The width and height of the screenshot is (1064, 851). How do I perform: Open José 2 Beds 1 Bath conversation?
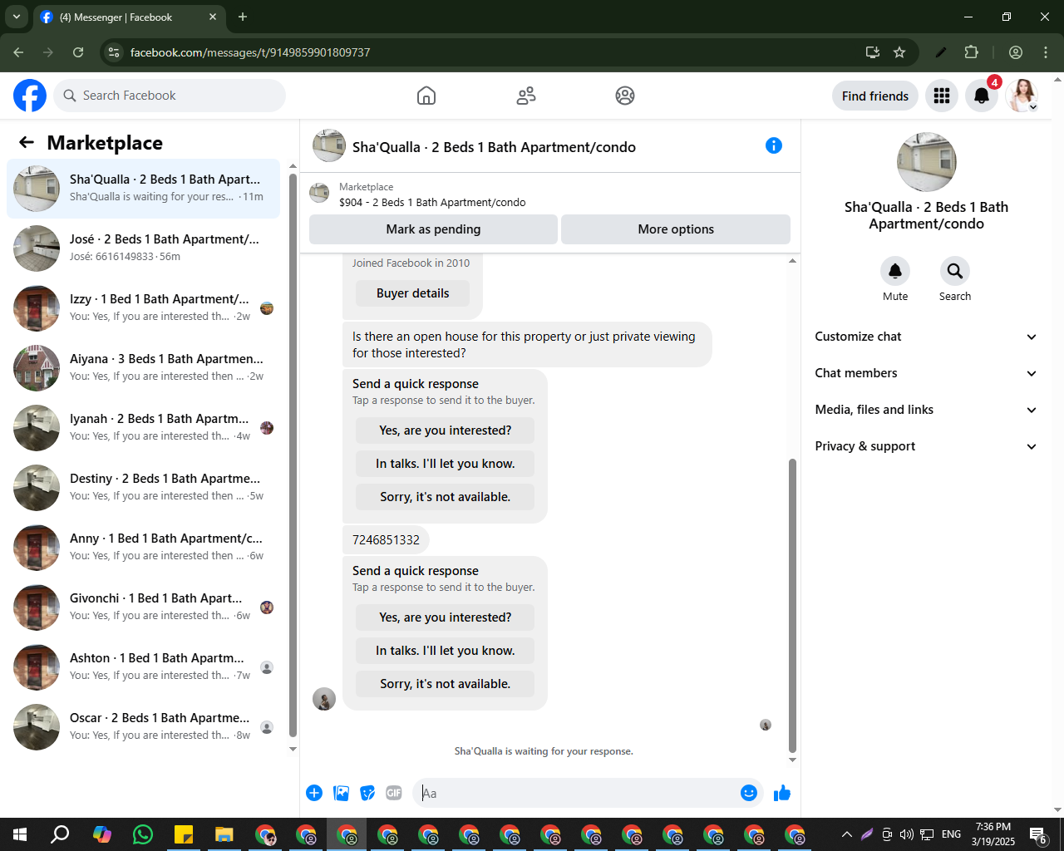point(143,248)
